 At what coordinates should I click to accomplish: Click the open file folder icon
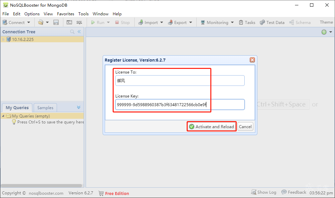click(41, 22)
